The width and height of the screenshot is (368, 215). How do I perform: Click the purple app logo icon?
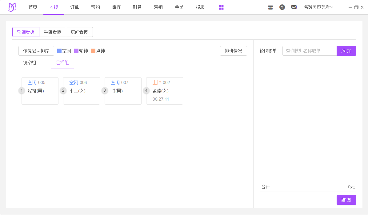(12, 7)
